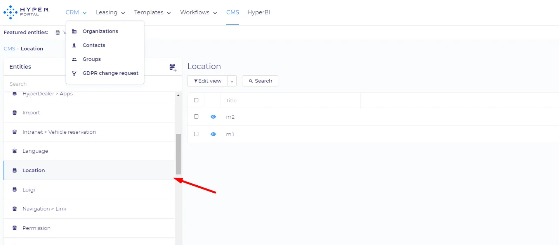Screen dimensions: 559x245
Task: Select Contacts from CRM menu
Action: point(105,45)
